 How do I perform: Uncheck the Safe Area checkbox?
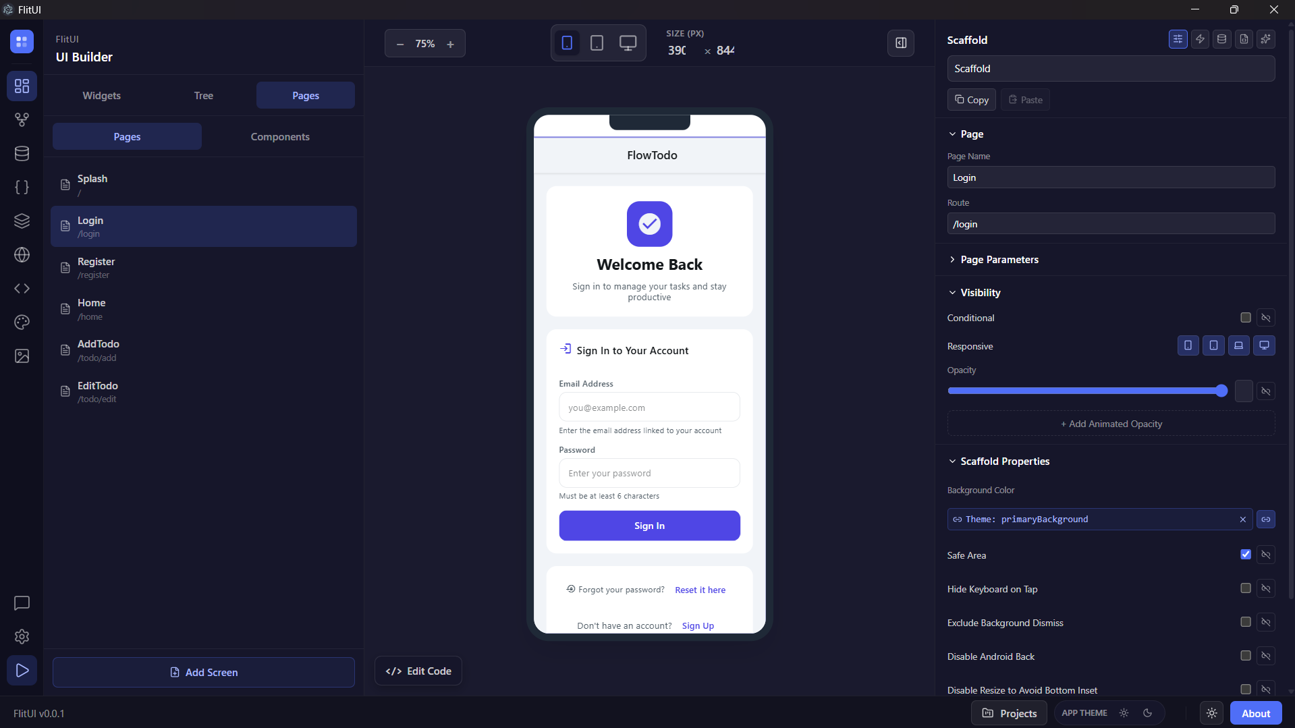(1246, 554)
